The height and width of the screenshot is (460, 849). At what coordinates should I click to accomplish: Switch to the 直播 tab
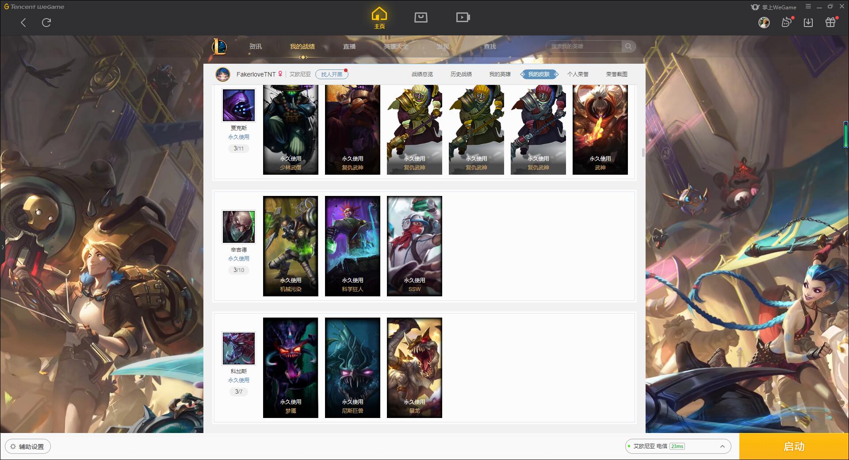click(349, 46)
